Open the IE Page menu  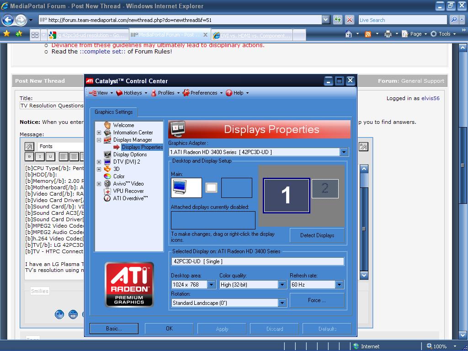(x=414, y=34)
